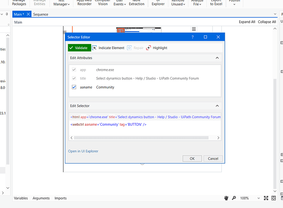Image resolution: width=283 pixels, height=208 pixels.
Task: Open the Variables panel
Action: coord(21,198)
